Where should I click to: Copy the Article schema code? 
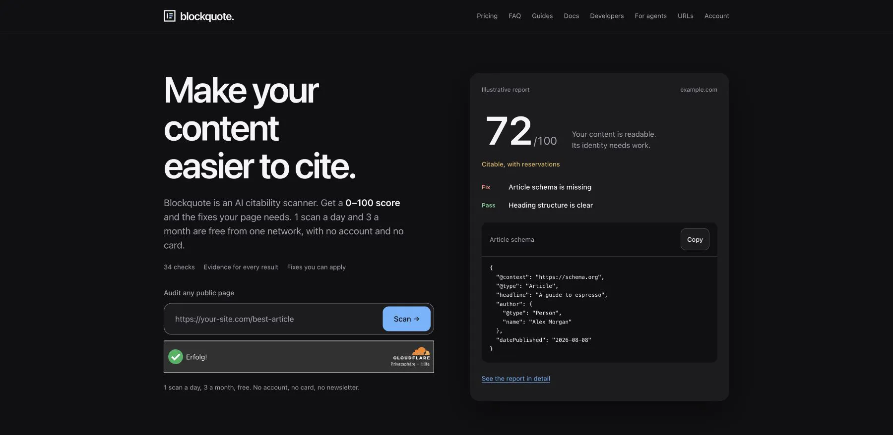[x=695, y=239]
